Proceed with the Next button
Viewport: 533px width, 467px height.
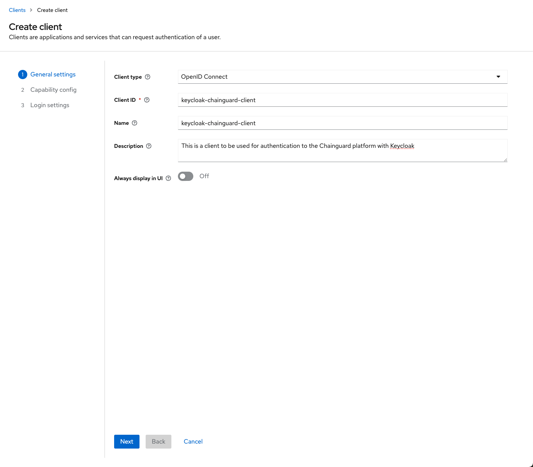(x=127, y=442)
